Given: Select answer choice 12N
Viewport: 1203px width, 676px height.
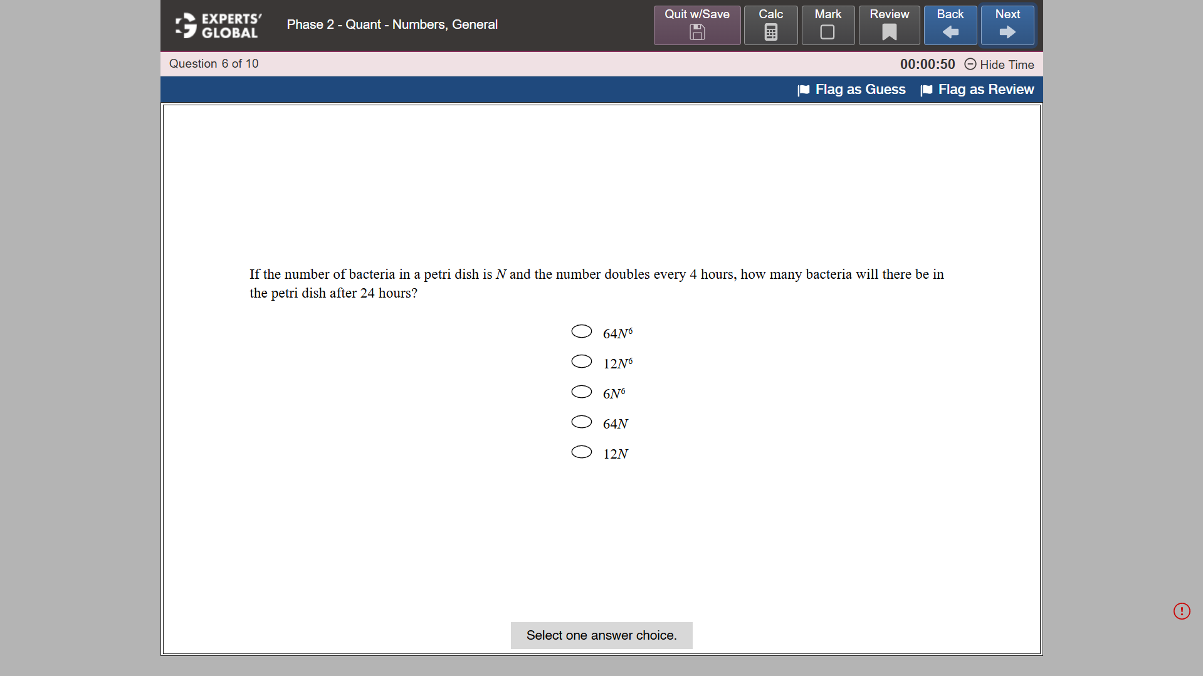Looking at the screenshot, I should (x=582, y=452).
